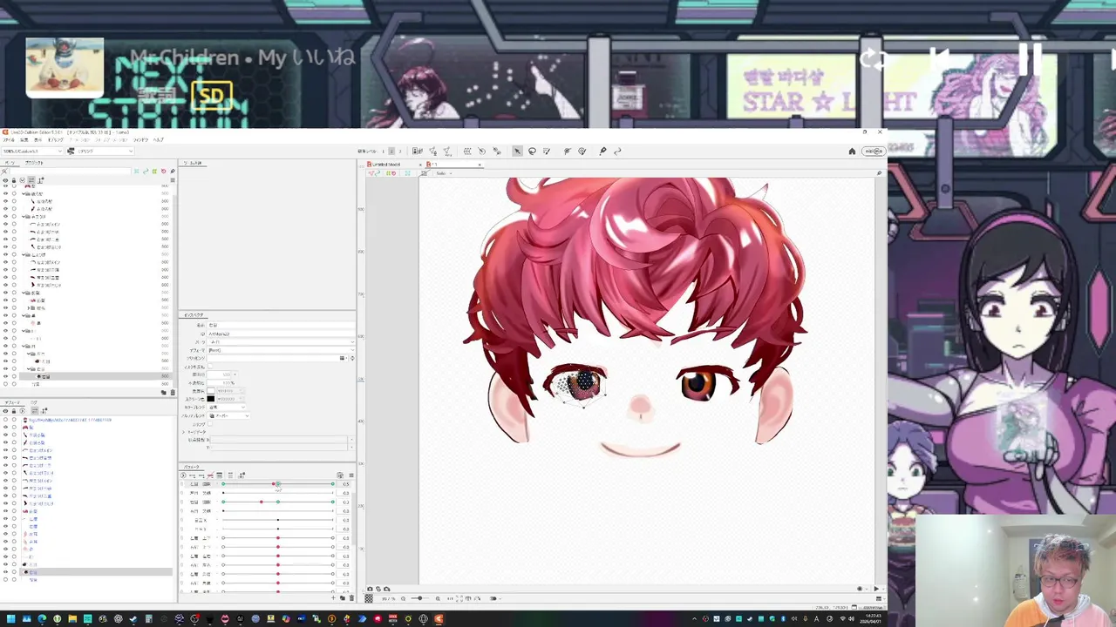The height and width of the screenshot is (627, 1116).
Task: Toggle the edit mode pill switch top right
Action: (x=873, y=151)
